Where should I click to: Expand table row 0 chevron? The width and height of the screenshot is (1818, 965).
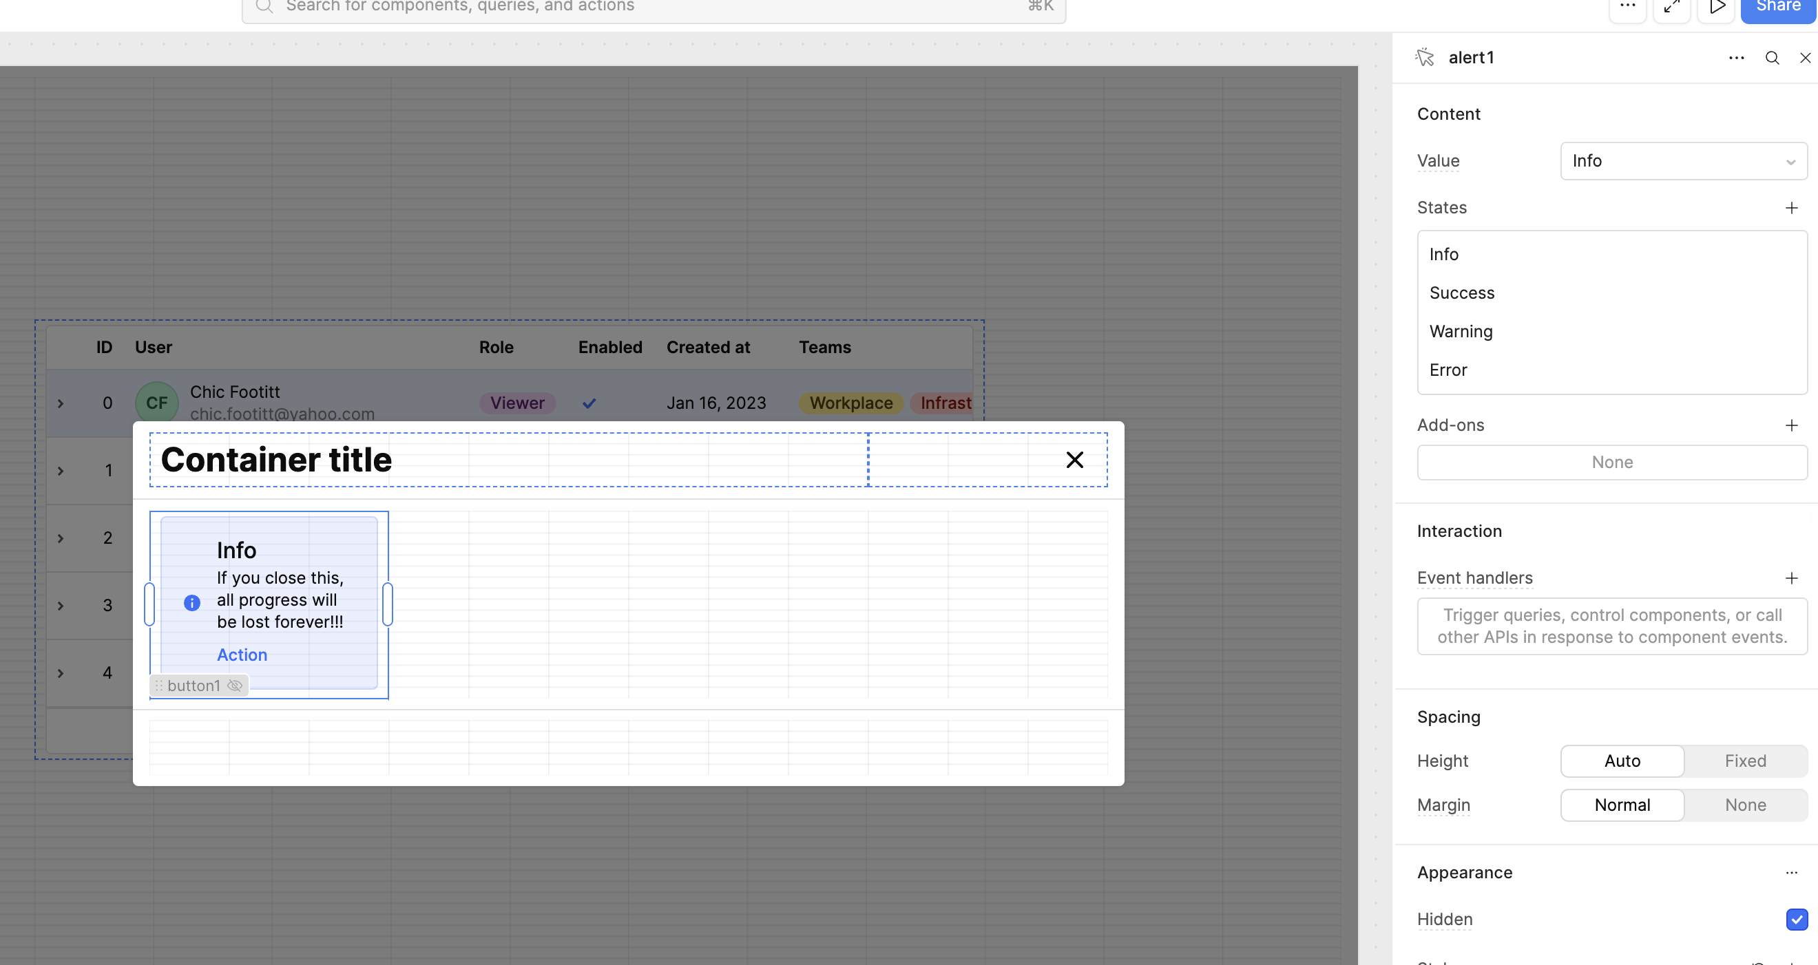point(61,403)
